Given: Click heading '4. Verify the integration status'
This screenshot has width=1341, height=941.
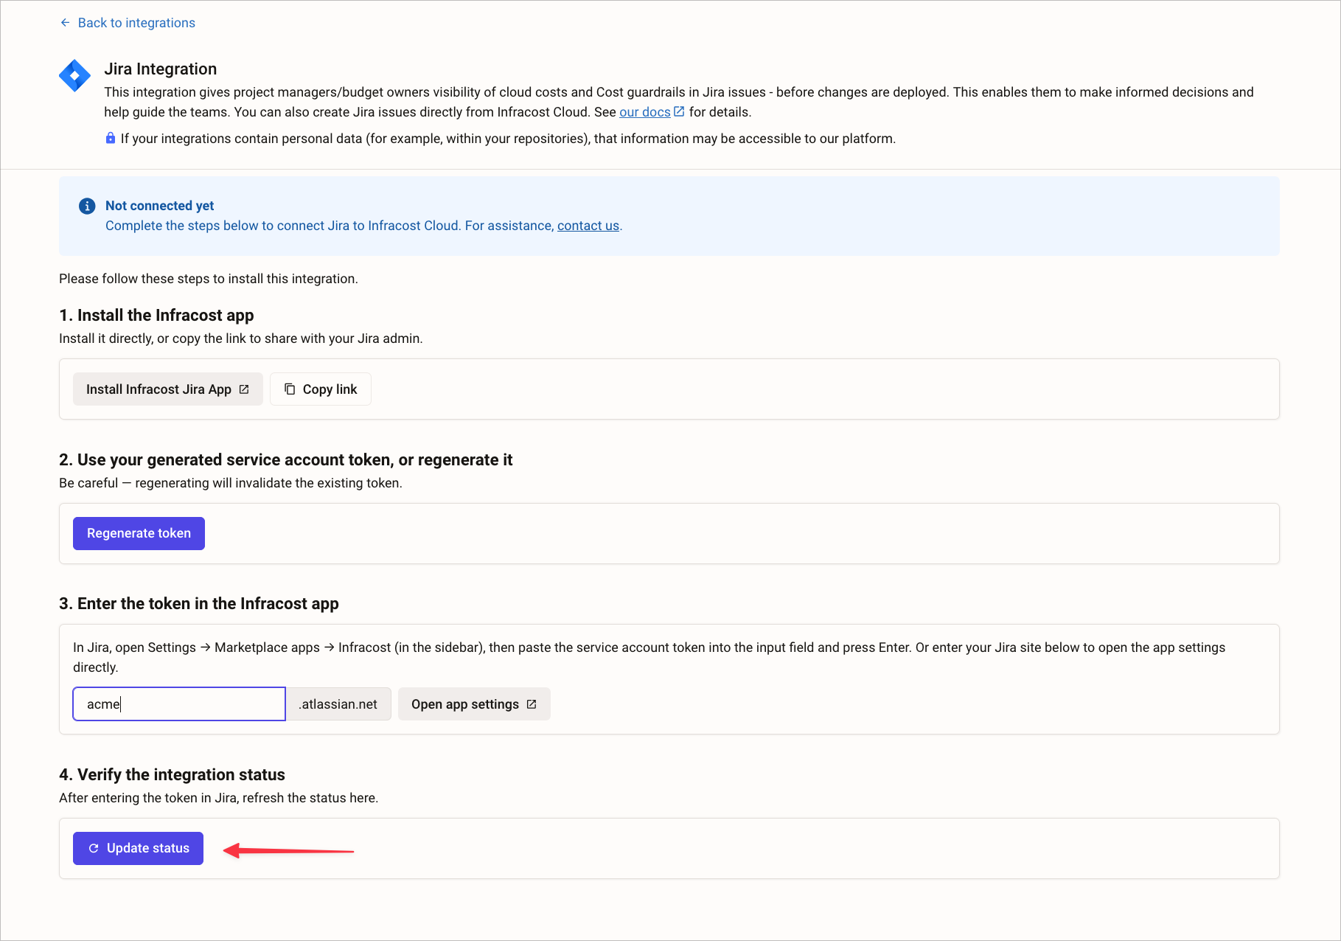Looking at the screenshot, I should pos(172,775).
